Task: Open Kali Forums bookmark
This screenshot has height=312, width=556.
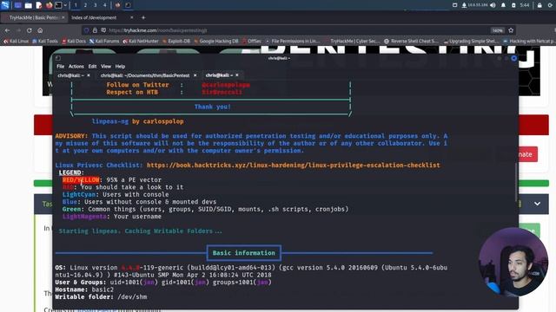Action: pos(104,41)
